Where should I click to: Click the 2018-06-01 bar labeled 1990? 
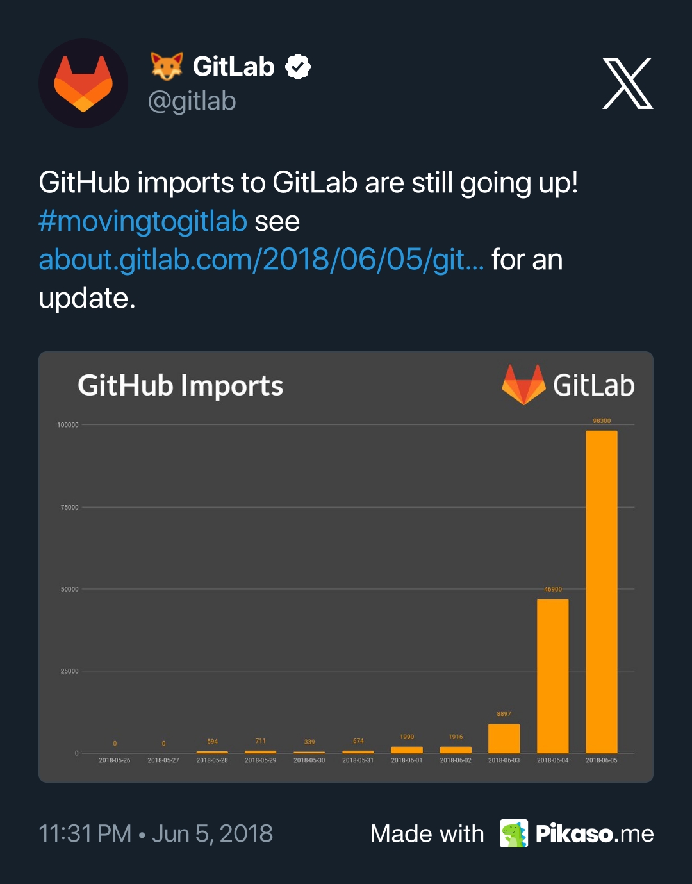[407, 749]
